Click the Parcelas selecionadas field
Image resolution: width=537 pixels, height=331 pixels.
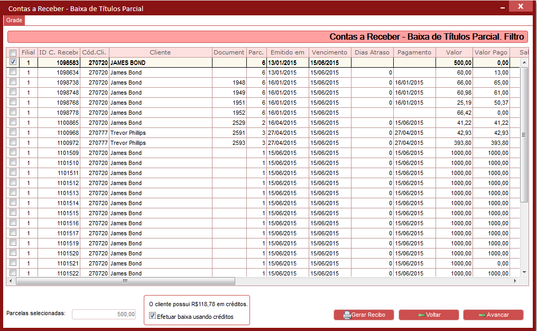(104, 314)
